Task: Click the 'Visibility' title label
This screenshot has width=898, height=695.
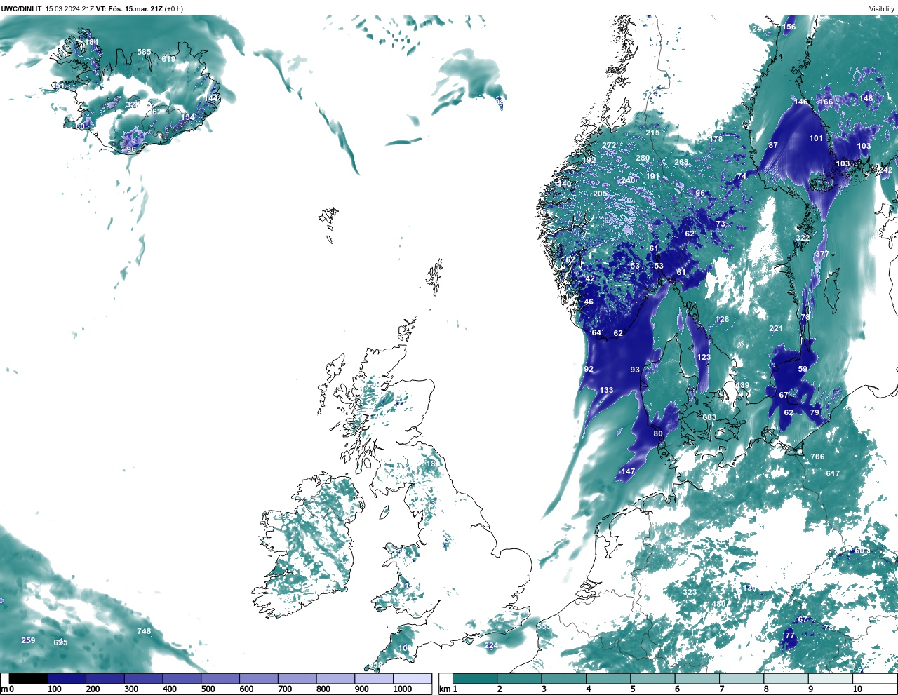Action: (x=882, y=8)
